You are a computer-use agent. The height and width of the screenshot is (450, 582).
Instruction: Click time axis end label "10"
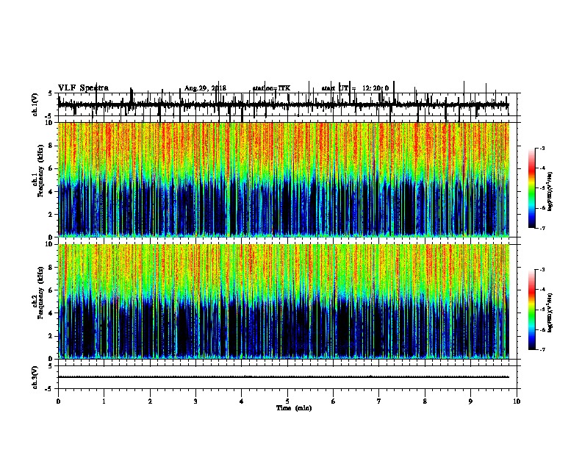[x=517, y=401]
